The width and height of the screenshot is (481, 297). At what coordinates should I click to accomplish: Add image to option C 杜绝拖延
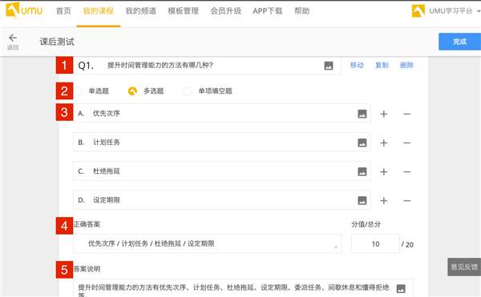coord(362,171)
